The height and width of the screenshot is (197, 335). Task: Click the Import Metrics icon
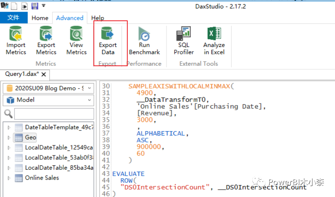tap(16, 33)
